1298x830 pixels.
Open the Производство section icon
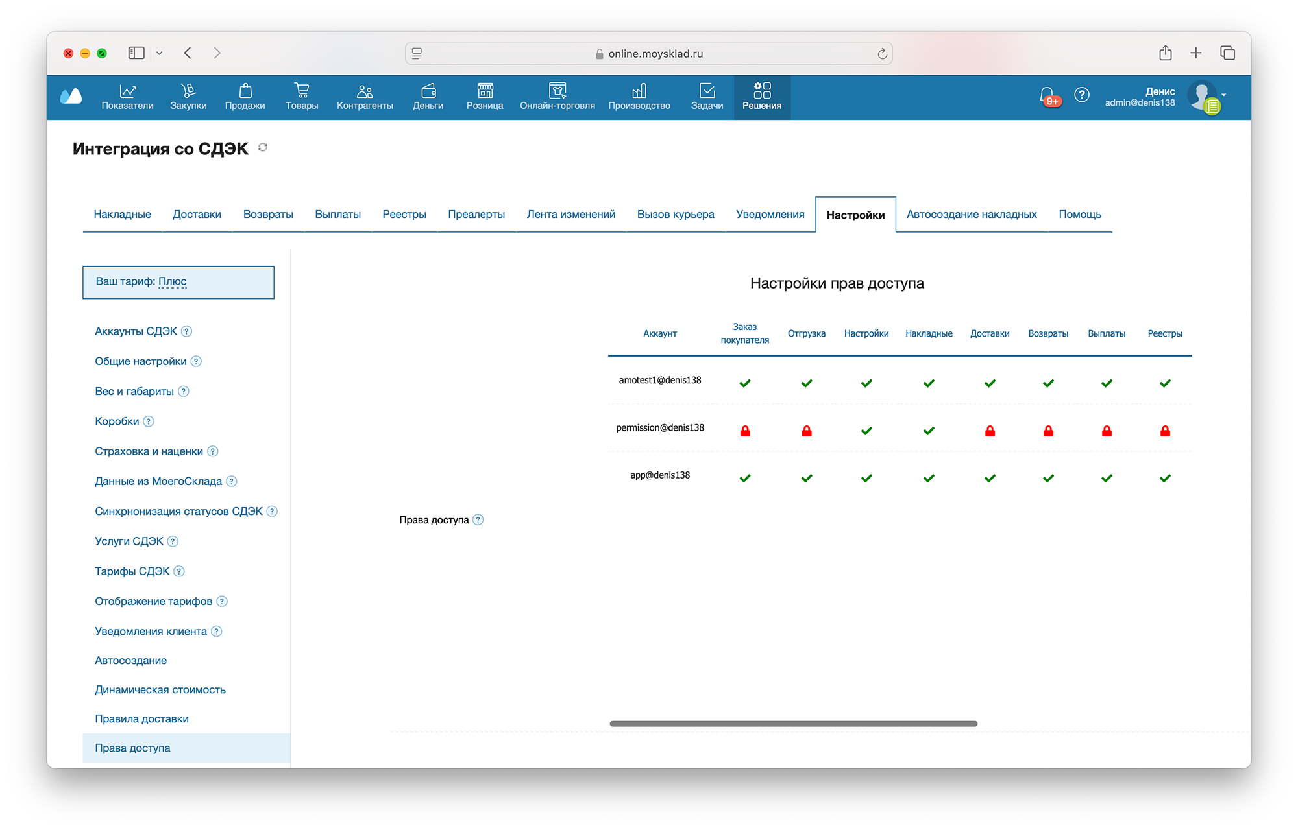639,91
